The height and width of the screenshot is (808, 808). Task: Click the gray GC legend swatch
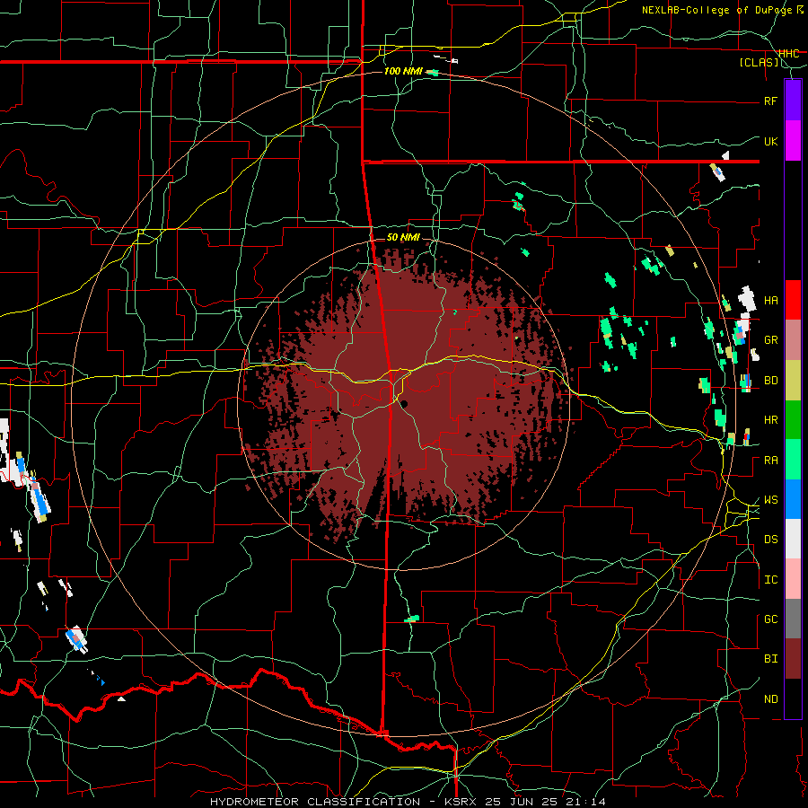pyautogui.click(x=793, y=619)
